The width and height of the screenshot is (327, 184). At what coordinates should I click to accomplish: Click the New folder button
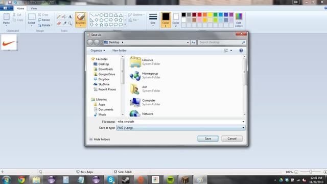[119, 51]
